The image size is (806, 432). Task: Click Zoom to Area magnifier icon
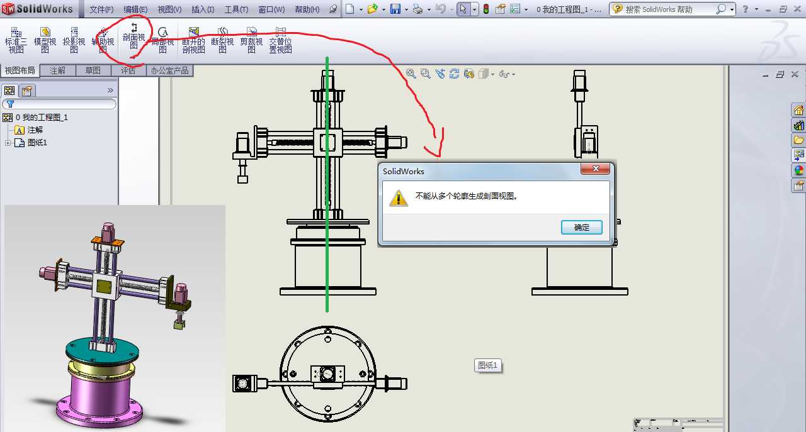click(x=426, y=74)
